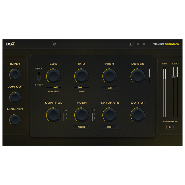Click the De-Ess knob
The height and width of the screenshot is (185, 185).
click(138, 76)
